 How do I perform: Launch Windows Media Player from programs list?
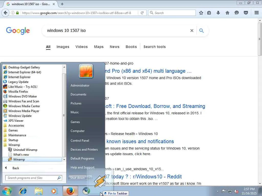pyautogui.click(x=24, y=111)
